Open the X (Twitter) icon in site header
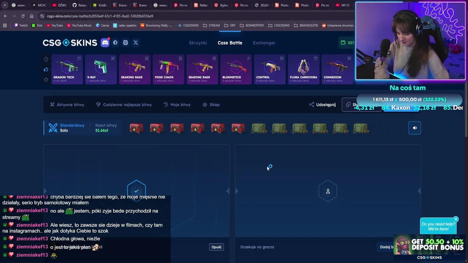This screenshot has height=263, width=468. [x=136, y=43]
